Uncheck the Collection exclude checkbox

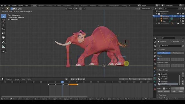(178, 14)
